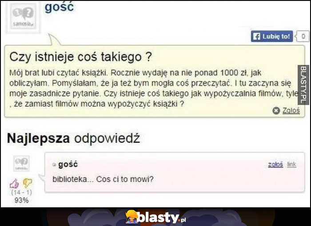Click the question title "Czy istnieje coś takiego ?"
Screen dimensions: 311x226
80,56
